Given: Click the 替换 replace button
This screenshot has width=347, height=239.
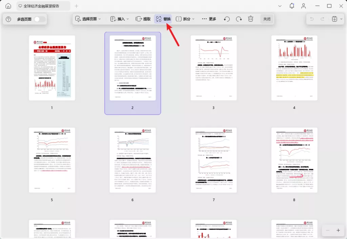Looking at the screenshot, I should coord(163,19).
